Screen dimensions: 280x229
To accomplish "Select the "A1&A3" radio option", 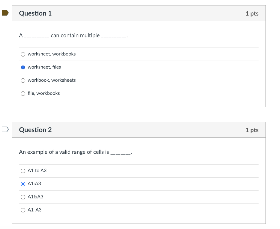I will pyautogui.click(x=23, y=197).
